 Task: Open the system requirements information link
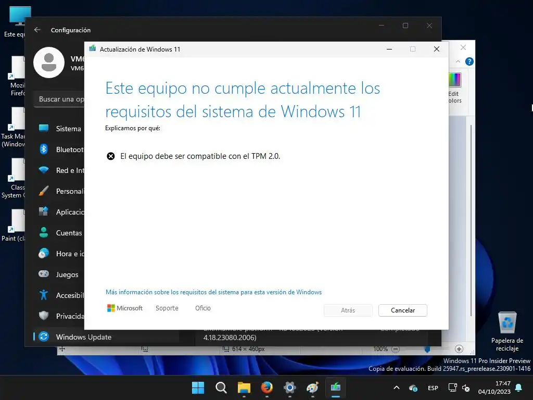[x=213, y=292]
